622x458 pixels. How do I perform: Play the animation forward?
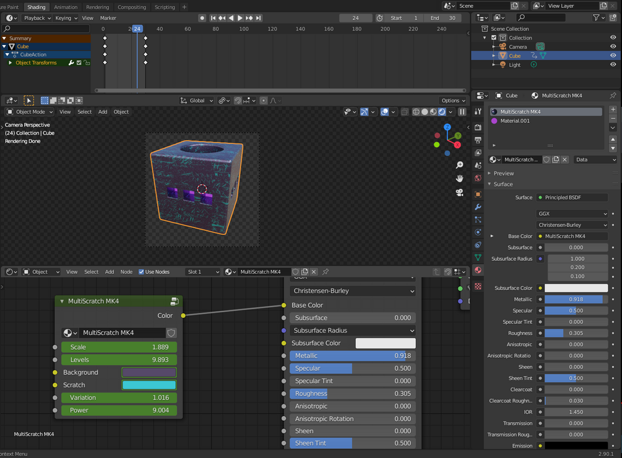coord(240,18)
